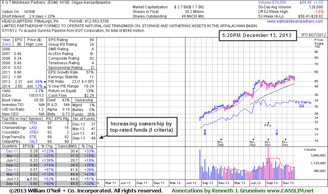Select the U/D Vol Ratio 1.2 row
Viewport: 328px width, 194px height.
tap(23, 109)
